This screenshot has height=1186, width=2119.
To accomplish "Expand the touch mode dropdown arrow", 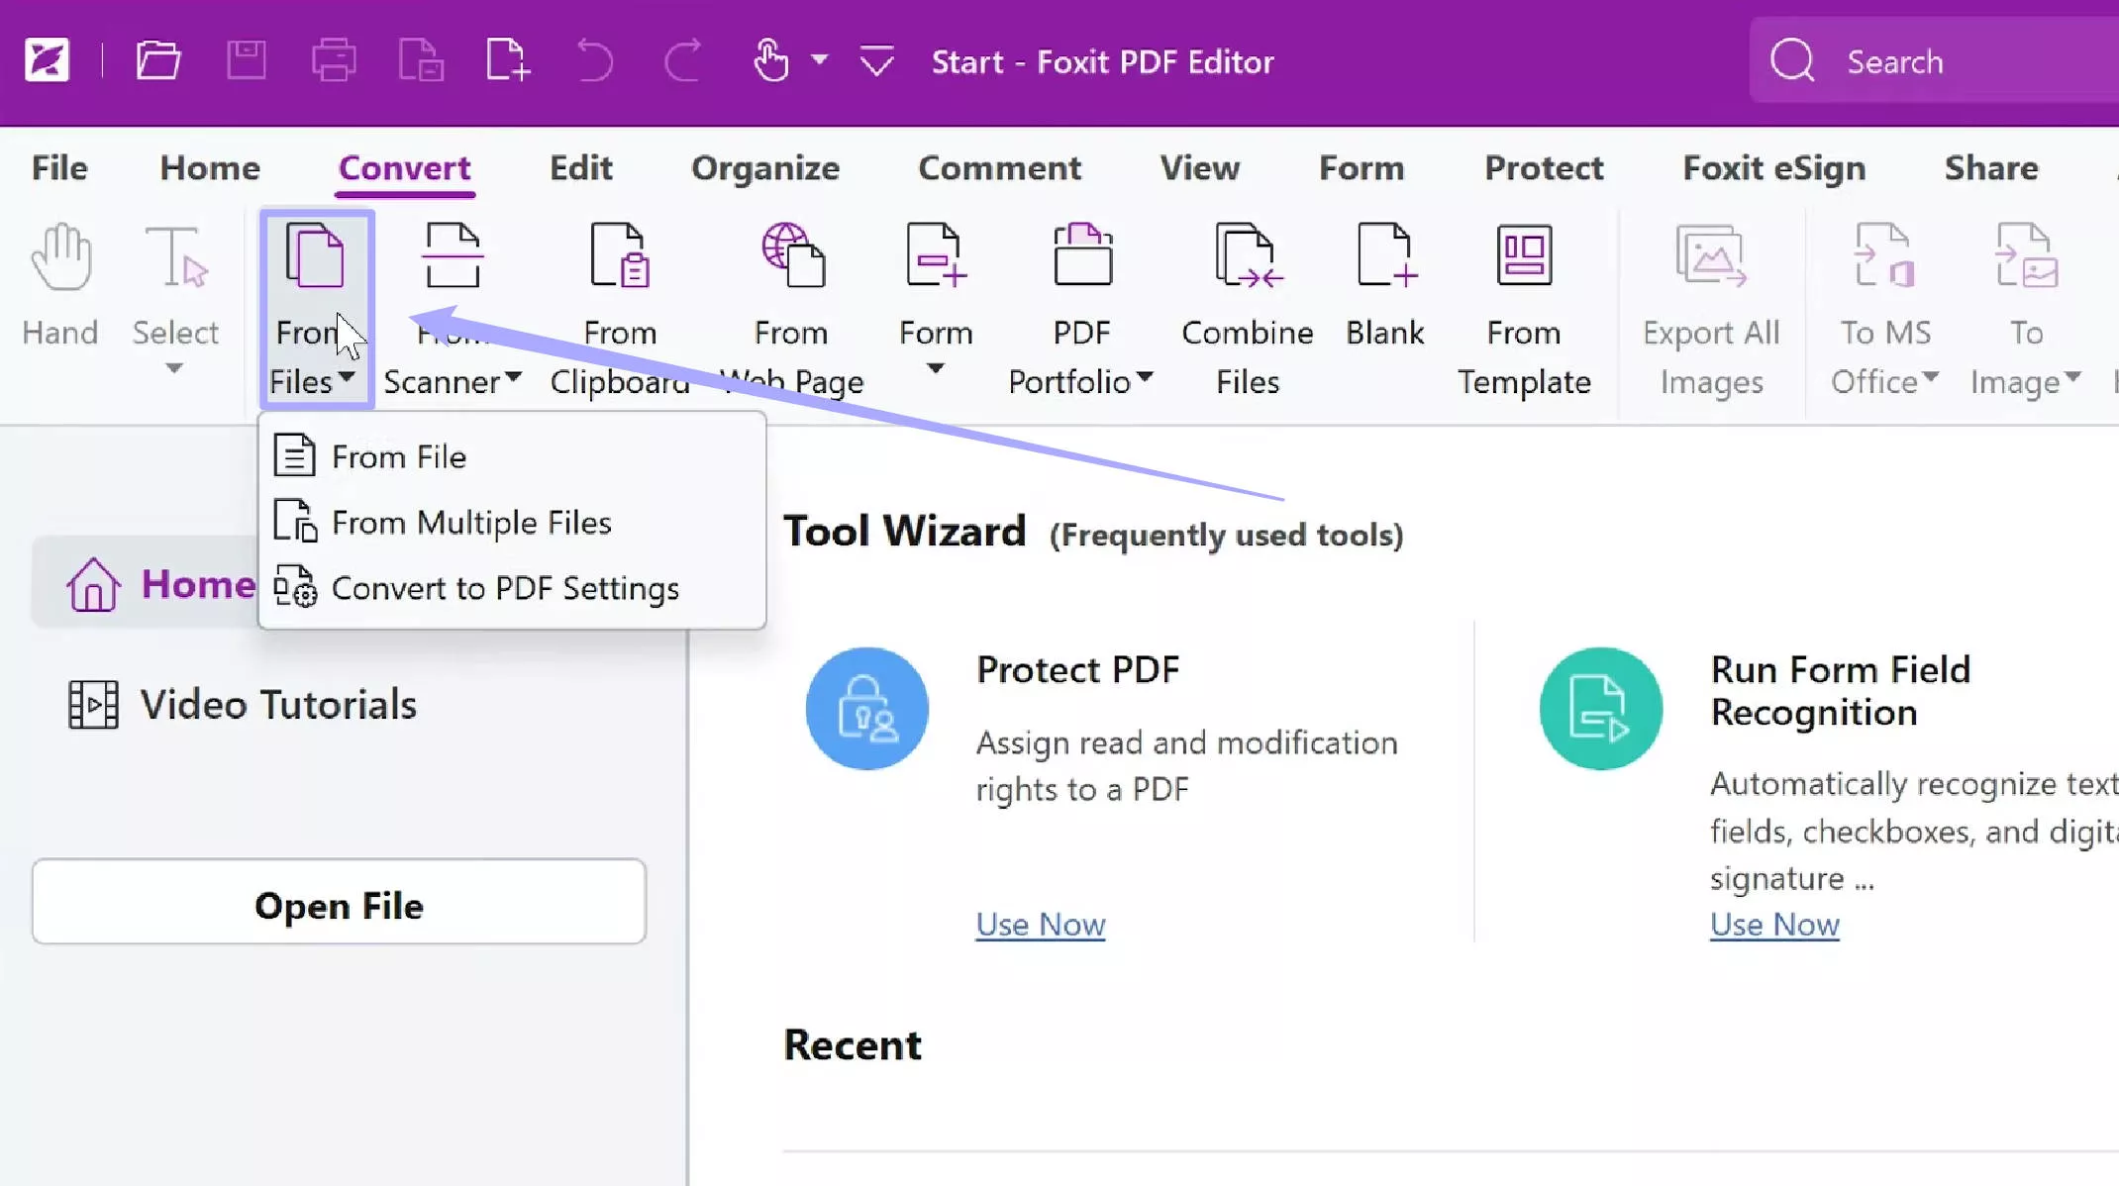I will pyautogui.click(x=819, y=60).
